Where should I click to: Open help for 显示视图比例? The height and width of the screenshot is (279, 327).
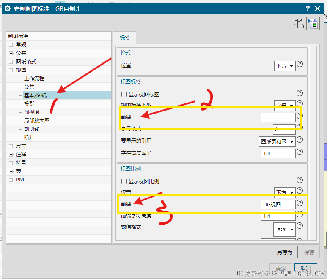pos(300,180)
